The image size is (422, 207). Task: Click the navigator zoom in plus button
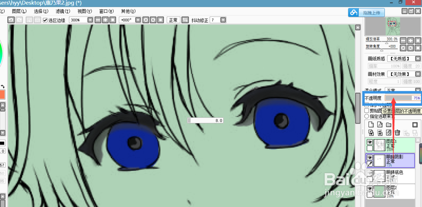(x=411, y=40)
